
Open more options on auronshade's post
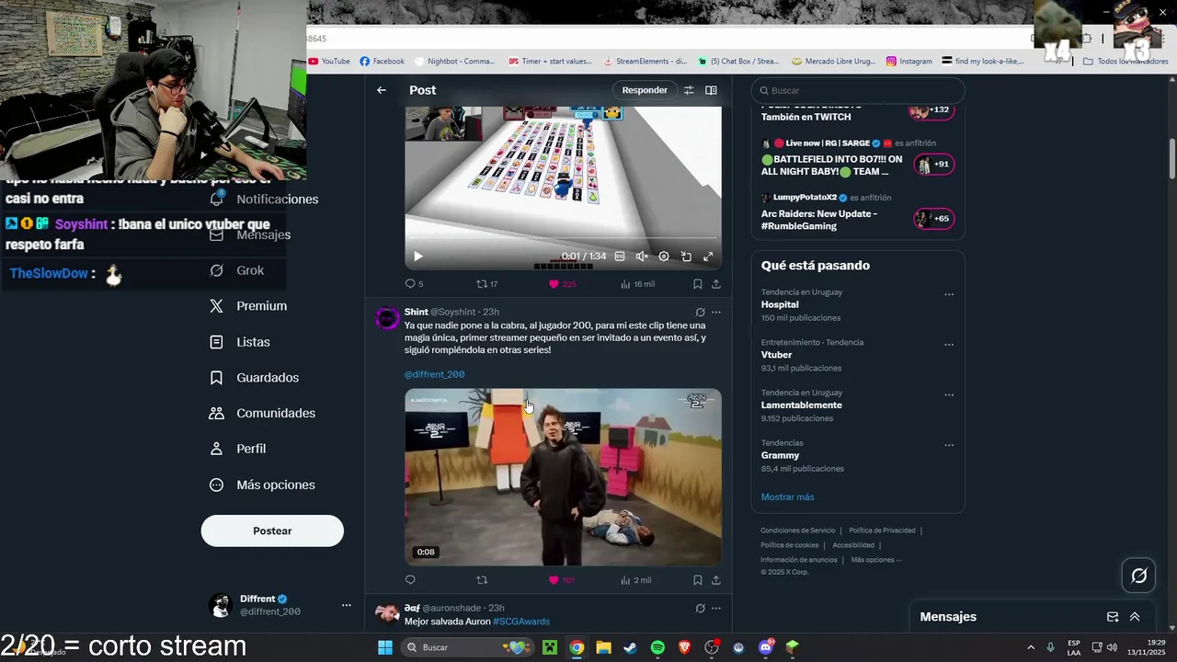[x=716, y=608]
